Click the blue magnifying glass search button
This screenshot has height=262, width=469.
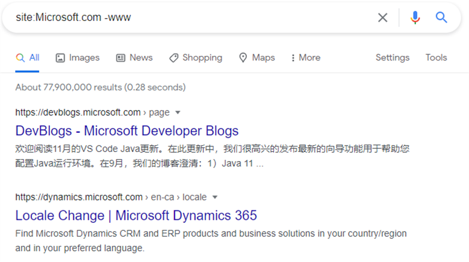[441, 17]
